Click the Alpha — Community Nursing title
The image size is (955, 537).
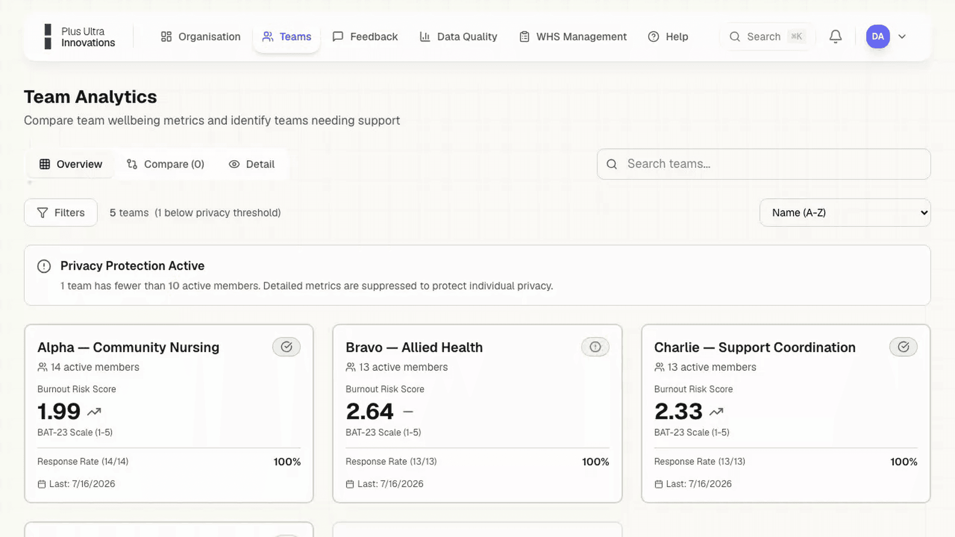pyautogui.click(x=128, y=348)
